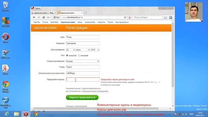Image resolution: width=208 pixels, height=117 pixels.
Task: Reload the page with refresh icon
Action: 44,17
